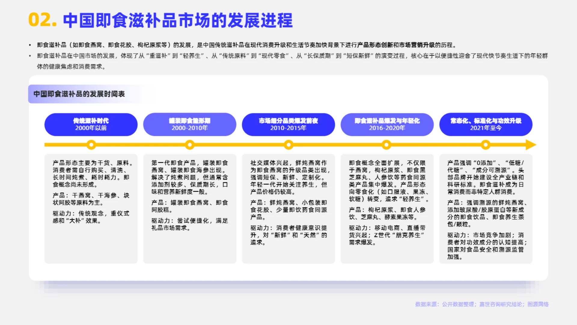The image size is (577, 325).
Task: Click the node beneath 即食滋补品爆发与年轻化
Action: pyautogui.click(x=387, y=145)
